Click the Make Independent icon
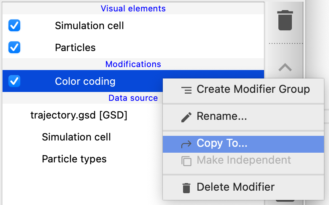Image resolution: width=329 pixels, height=205 pixels. coord(186,161)
